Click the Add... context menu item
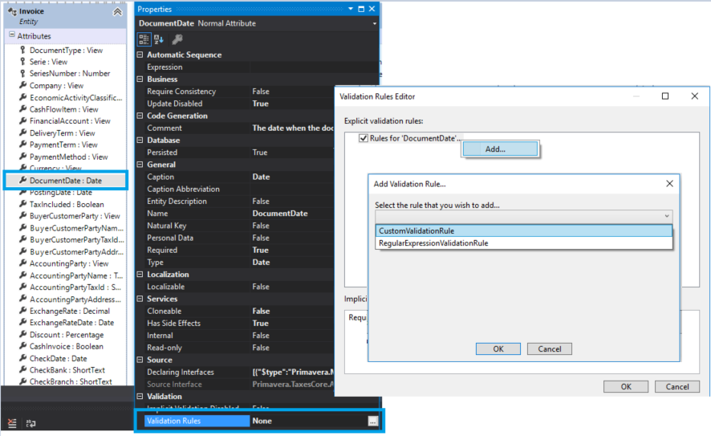Image resolution: width=711 pixels, height=436 pixels. point(500,149)
